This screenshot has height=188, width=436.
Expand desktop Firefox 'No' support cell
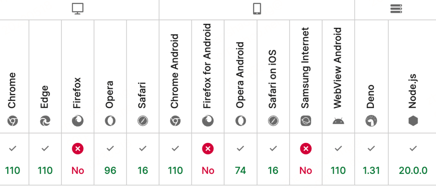[x=78, y=160]
